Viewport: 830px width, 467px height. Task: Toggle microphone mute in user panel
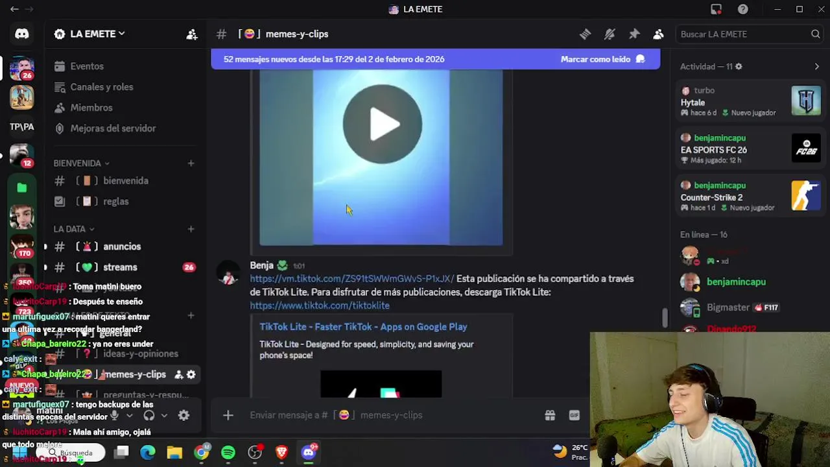[x=114, y=416]
